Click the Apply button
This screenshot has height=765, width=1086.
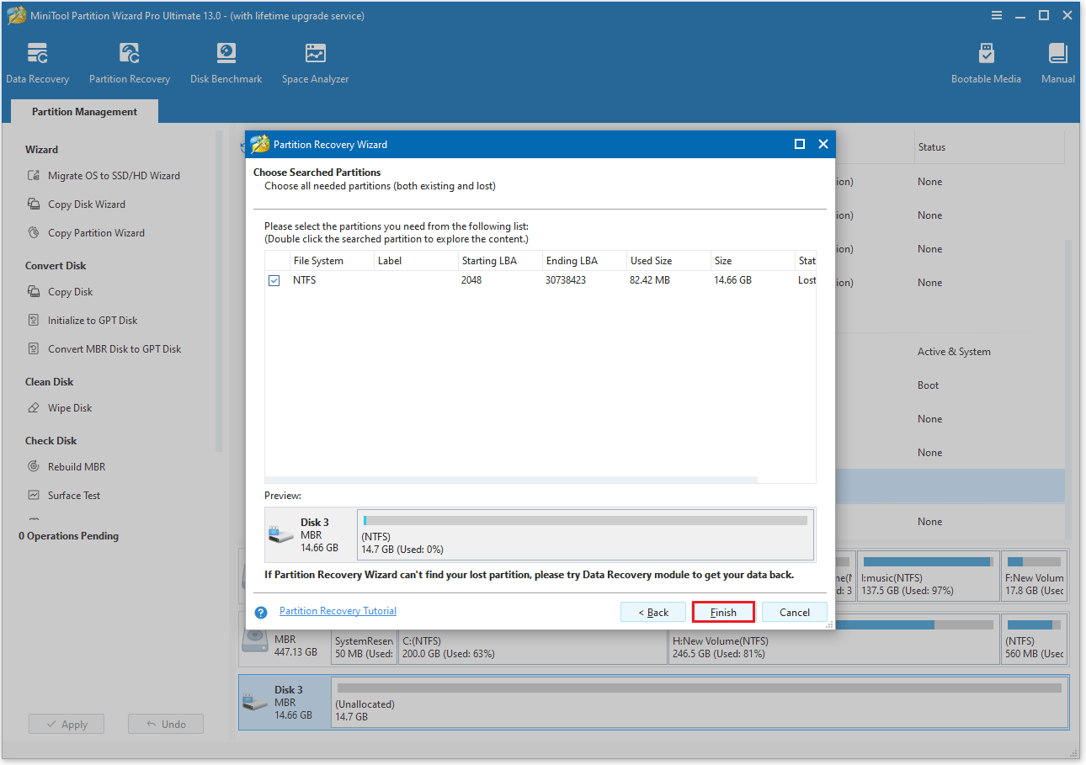pyautogui.click(x=67, y=725)
